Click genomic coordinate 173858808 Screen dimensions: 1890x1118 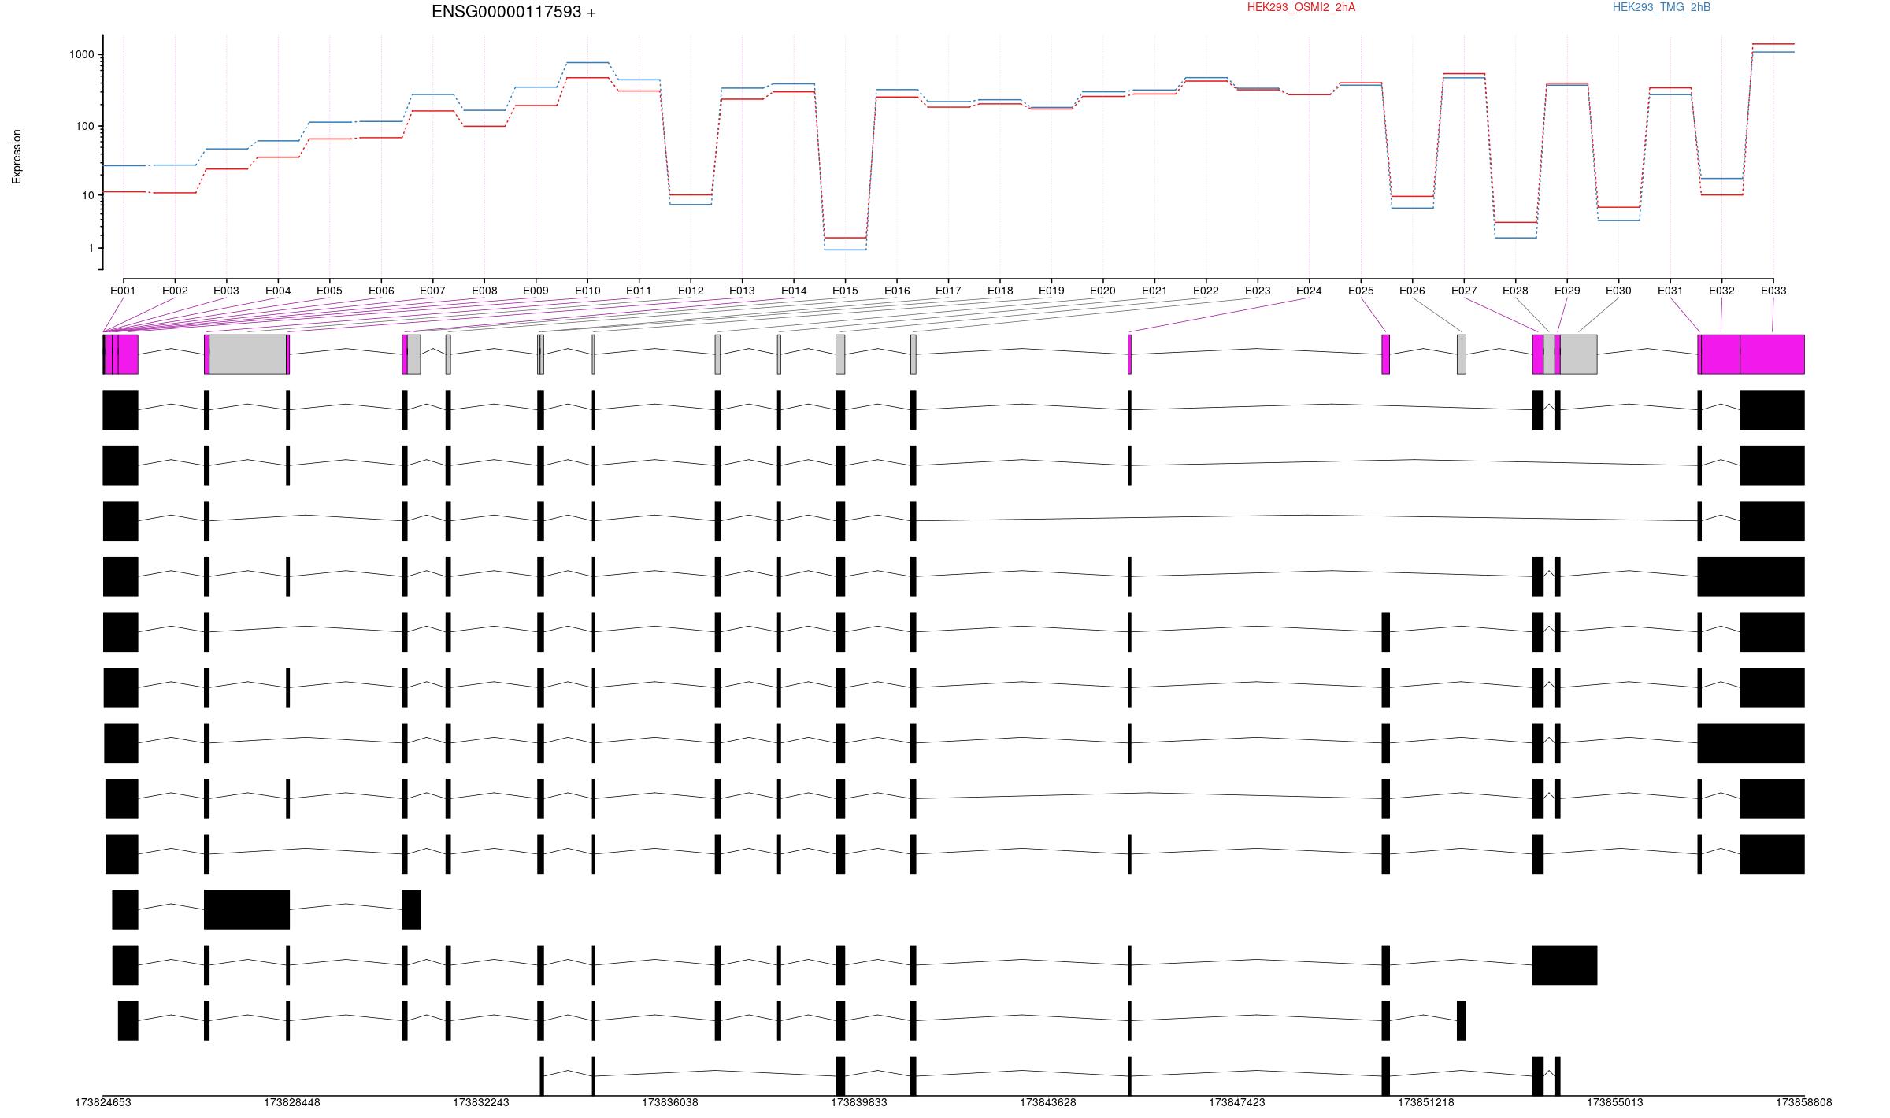pyautogui.click(x=1804, y=1103)
